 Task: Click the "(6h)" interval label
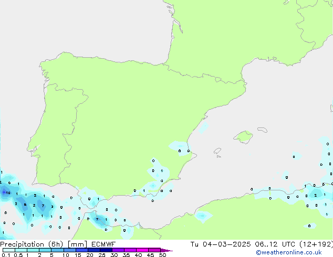pyautogui.click(x=56, y=244)
